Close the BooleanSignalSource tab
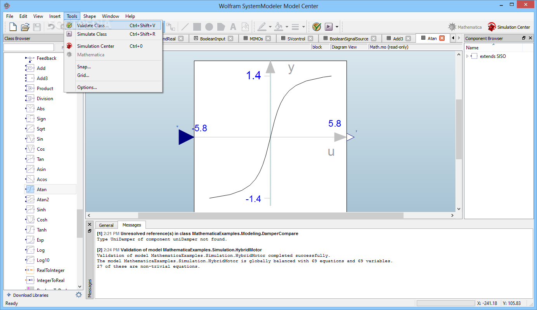This screenshot has width=537, height=310. 373,38
